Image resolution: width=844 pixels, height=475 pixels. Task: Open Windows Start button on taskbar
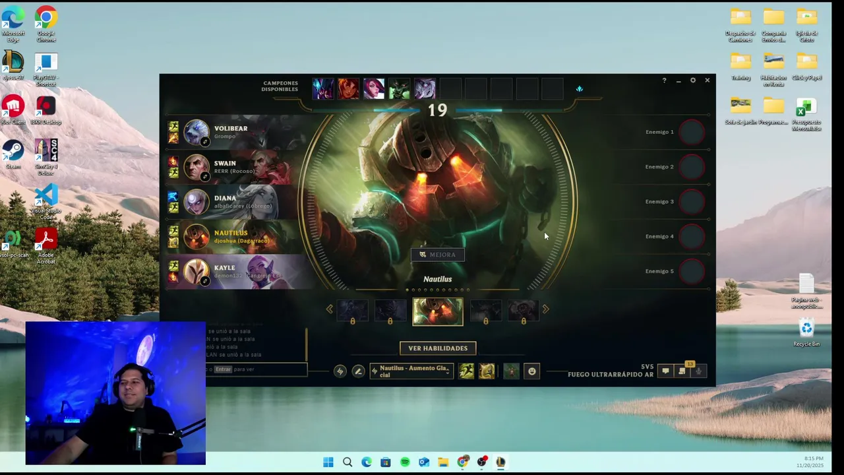328,462
